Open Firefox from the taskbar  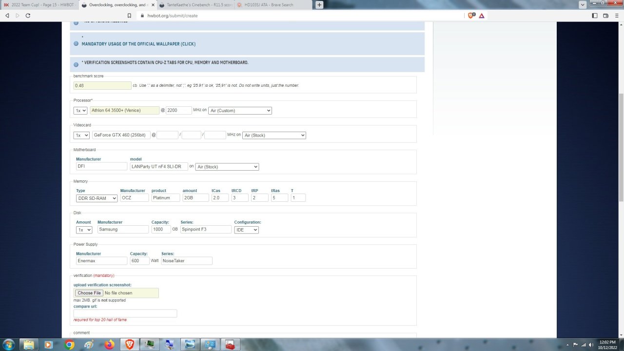point(109,345)
